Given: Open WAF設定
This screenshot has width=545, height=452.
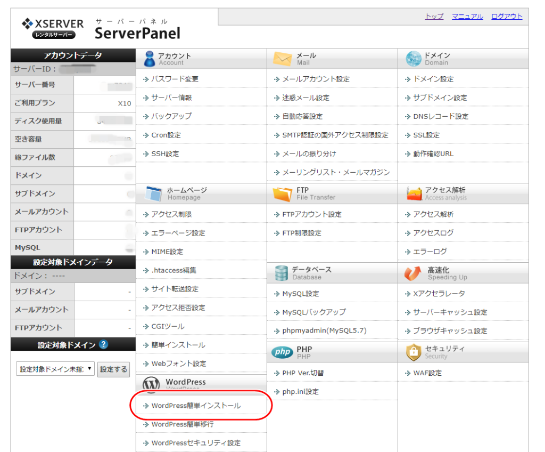Looking at the screenshot, I should pos(427,373).
